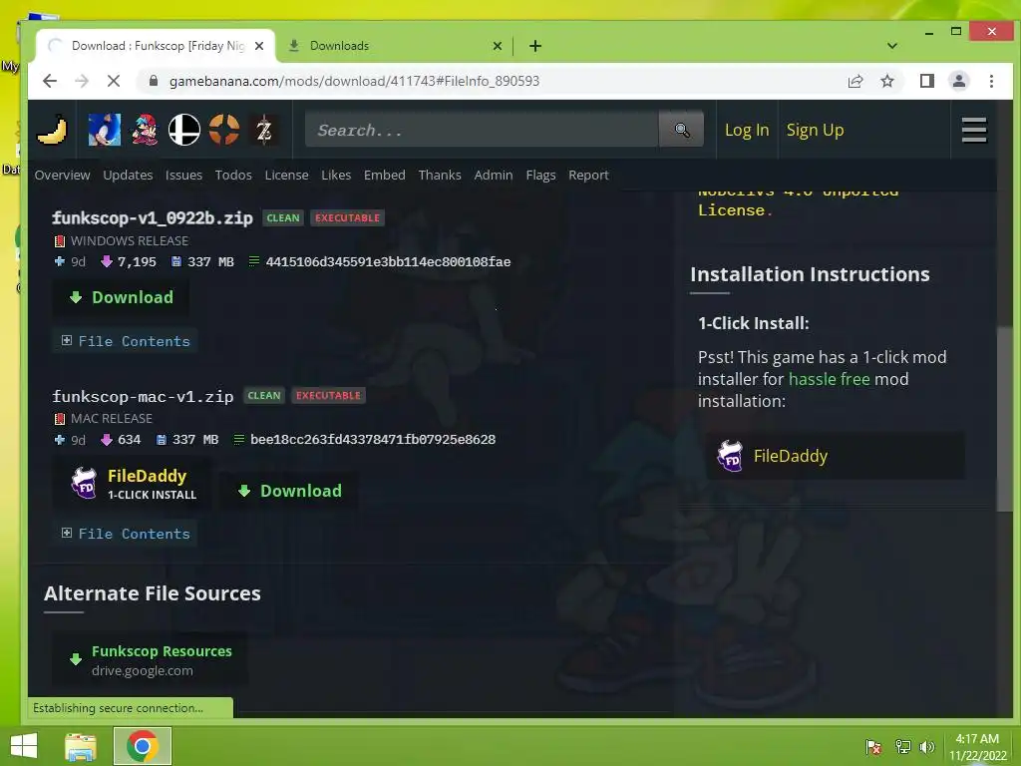
Task: Click EXECUTABLE badge beside funkscop-v1_0922b.zip
Action: (x=347, y=217)
